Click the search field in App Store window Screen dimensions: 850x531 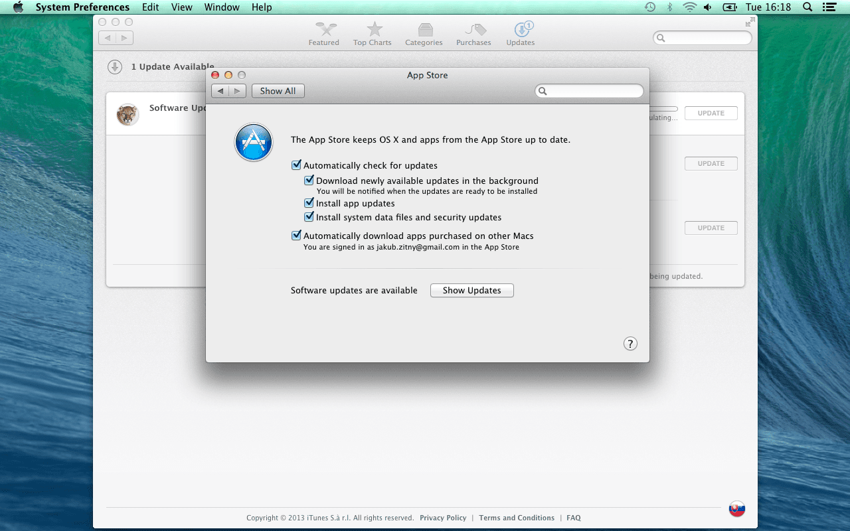(x=703, y=38)
